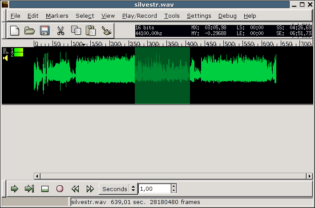
Task: Click the timeline marker near 100 on ruler
Action: pyautogui.click(x=84, y=44)
